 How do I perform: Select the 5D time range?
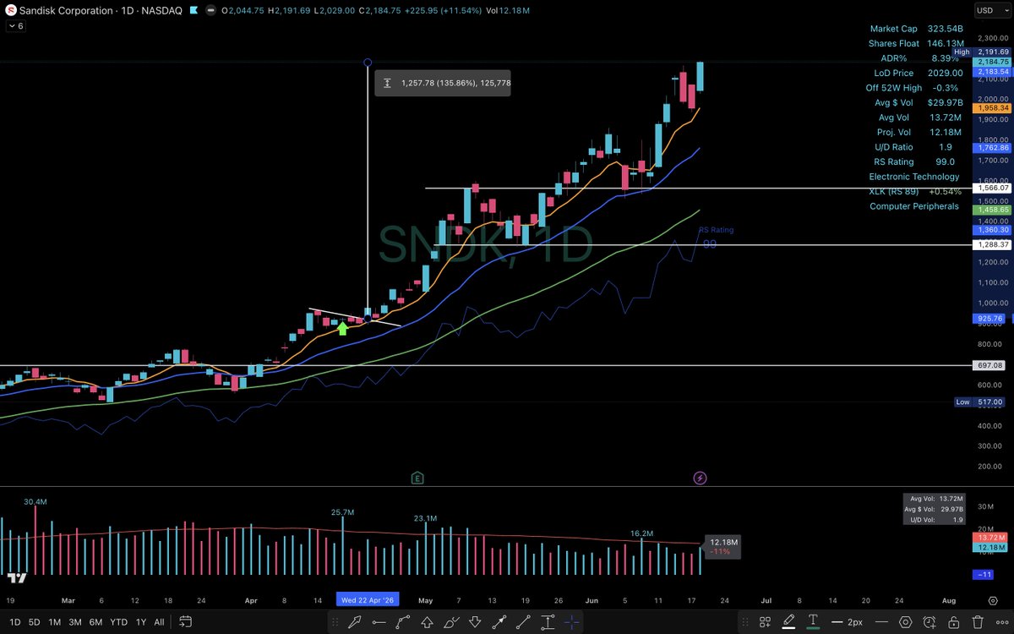pyautogui.click(x=34, y=622)
